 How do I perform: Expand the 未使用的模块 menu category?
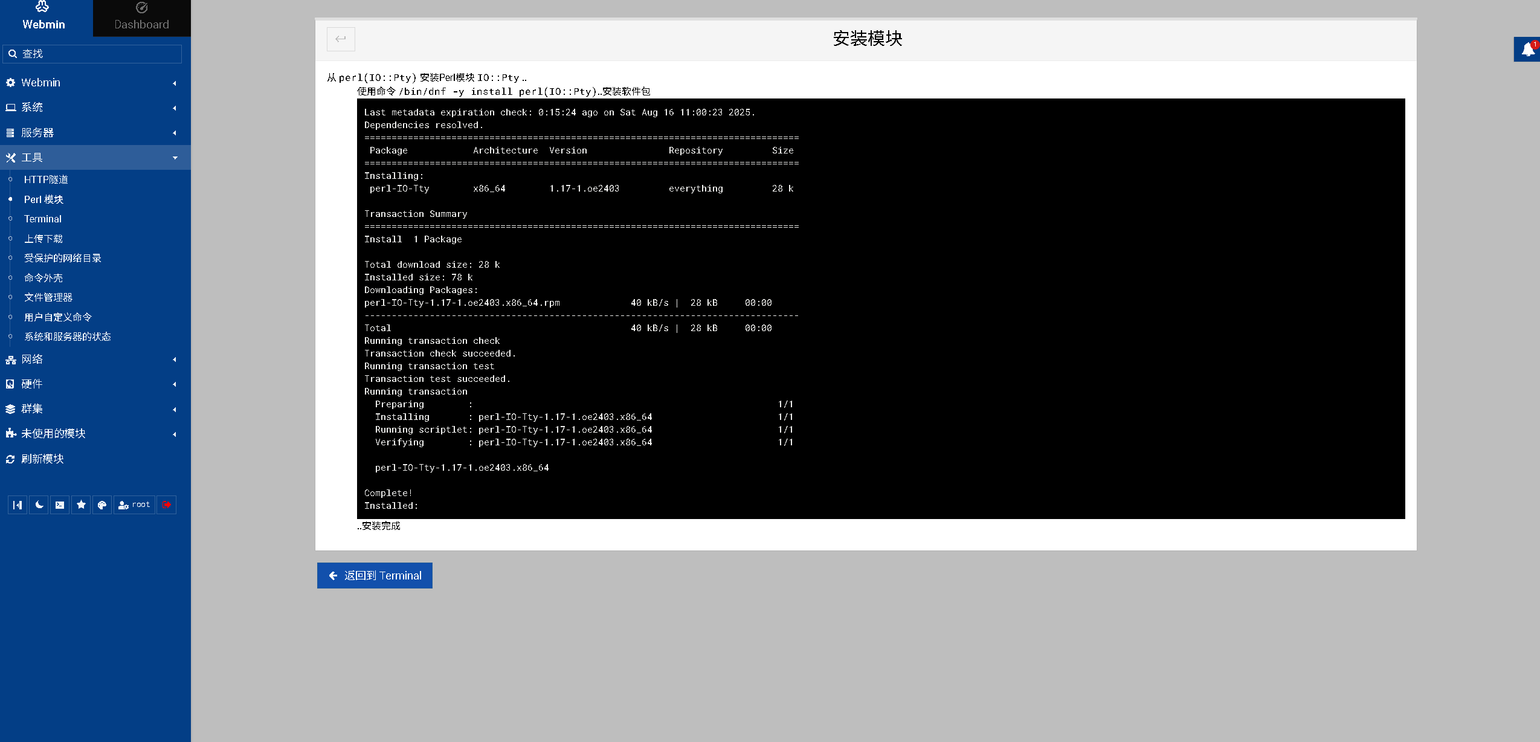click(x=95, y=434)
